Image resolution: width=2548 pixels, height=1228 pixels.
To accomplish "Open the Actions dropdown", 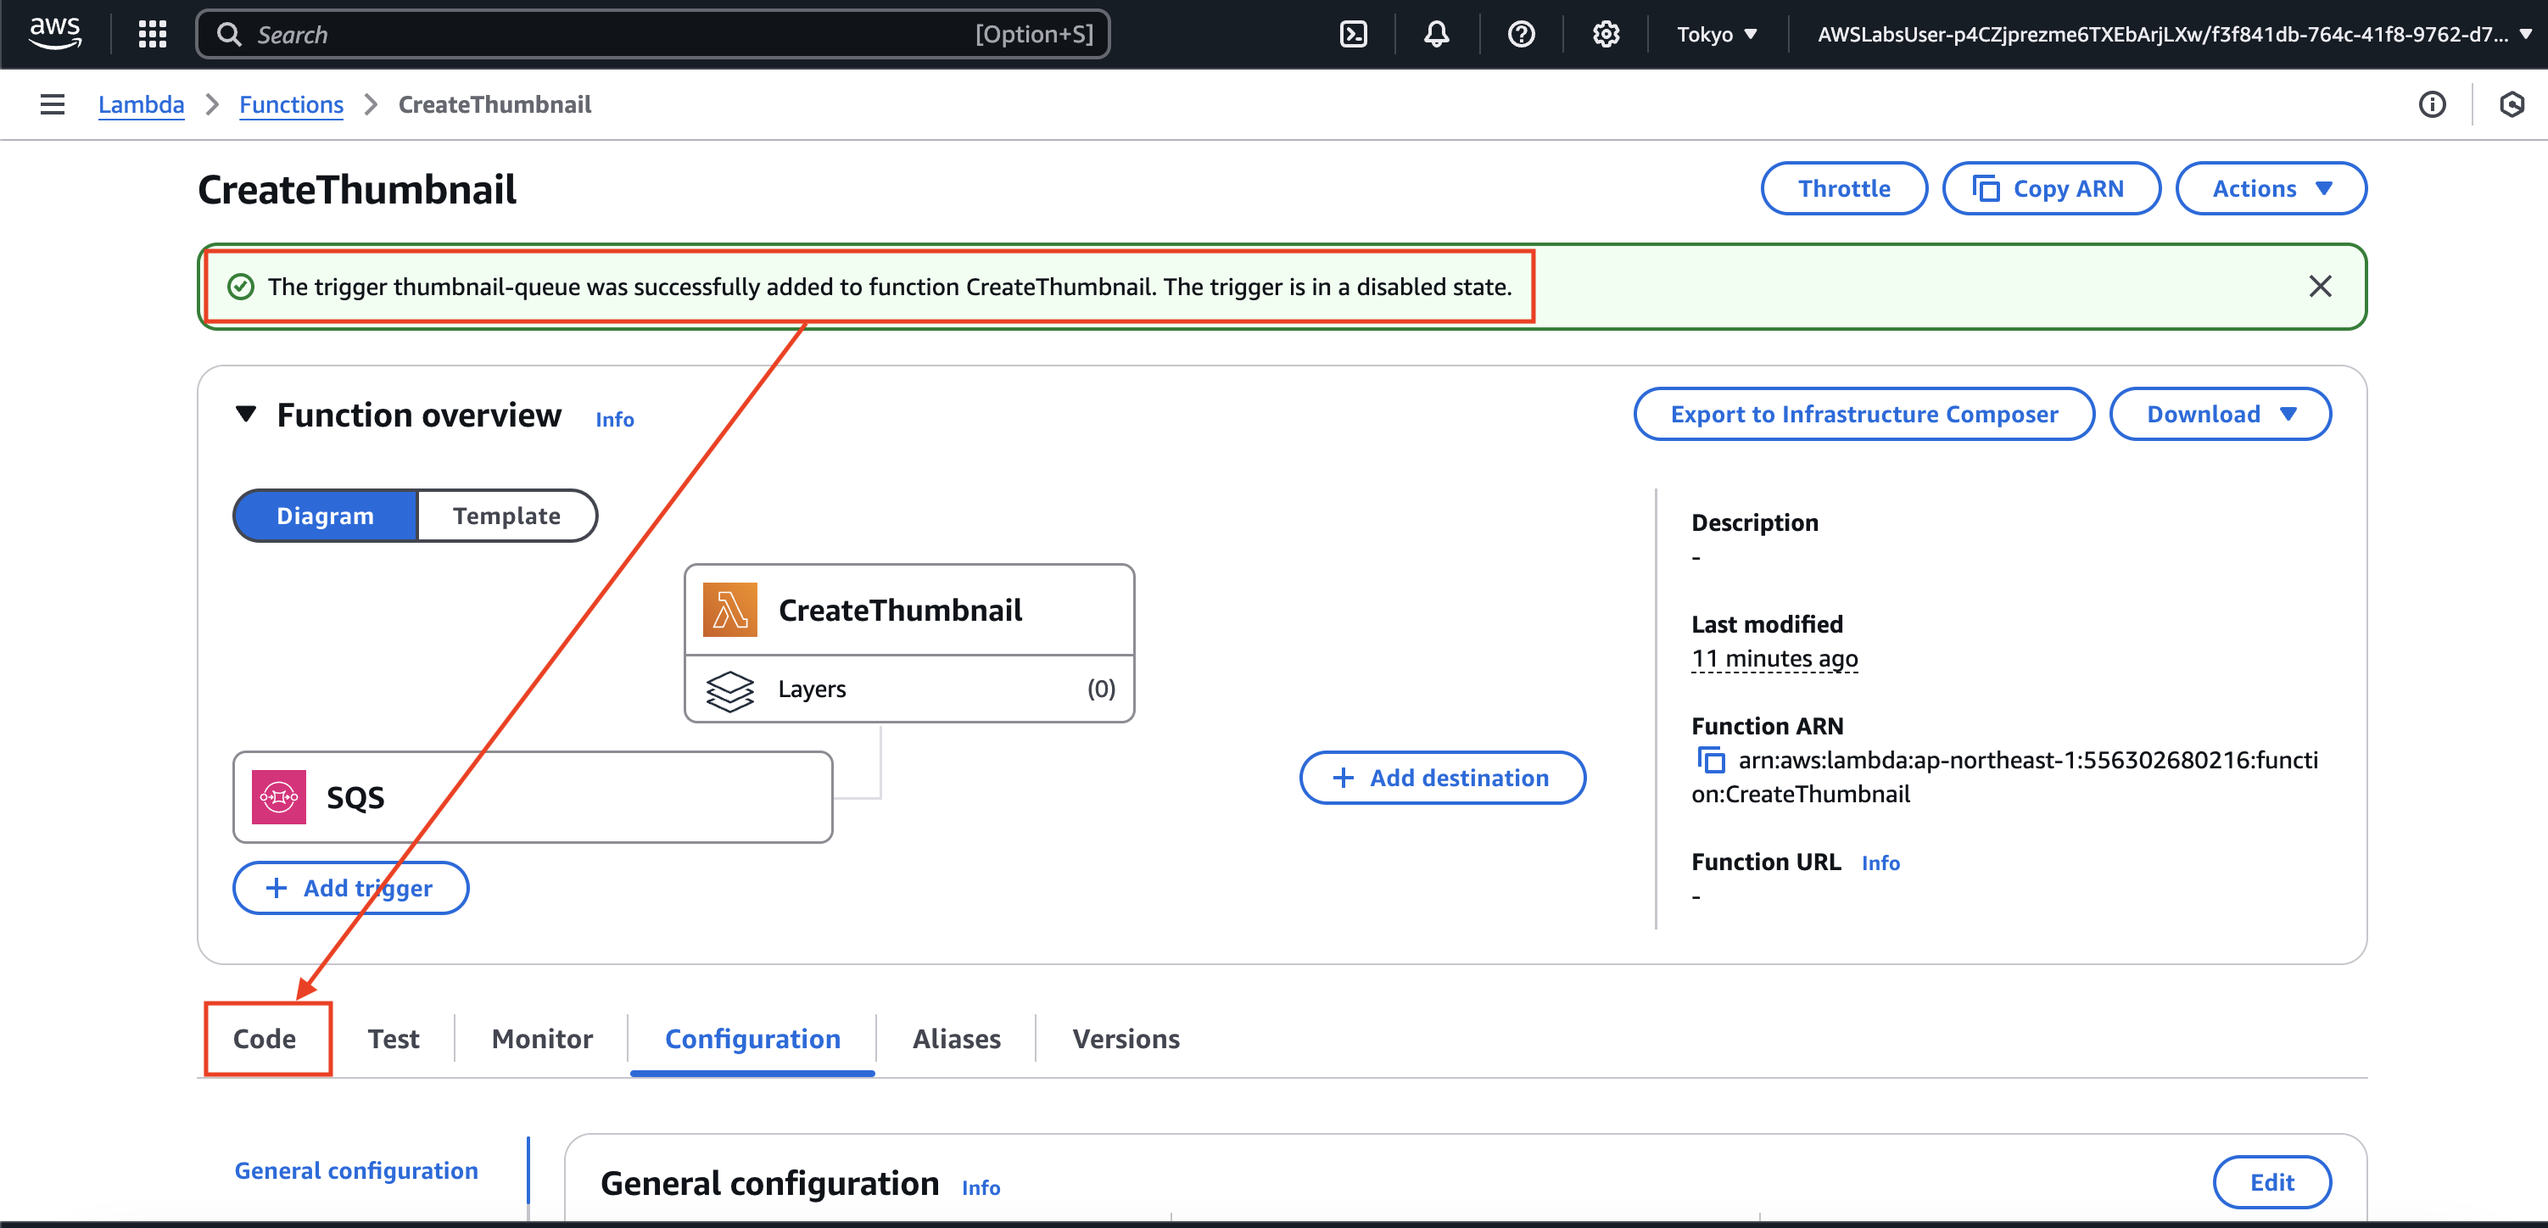I will tap(2270, 189).
